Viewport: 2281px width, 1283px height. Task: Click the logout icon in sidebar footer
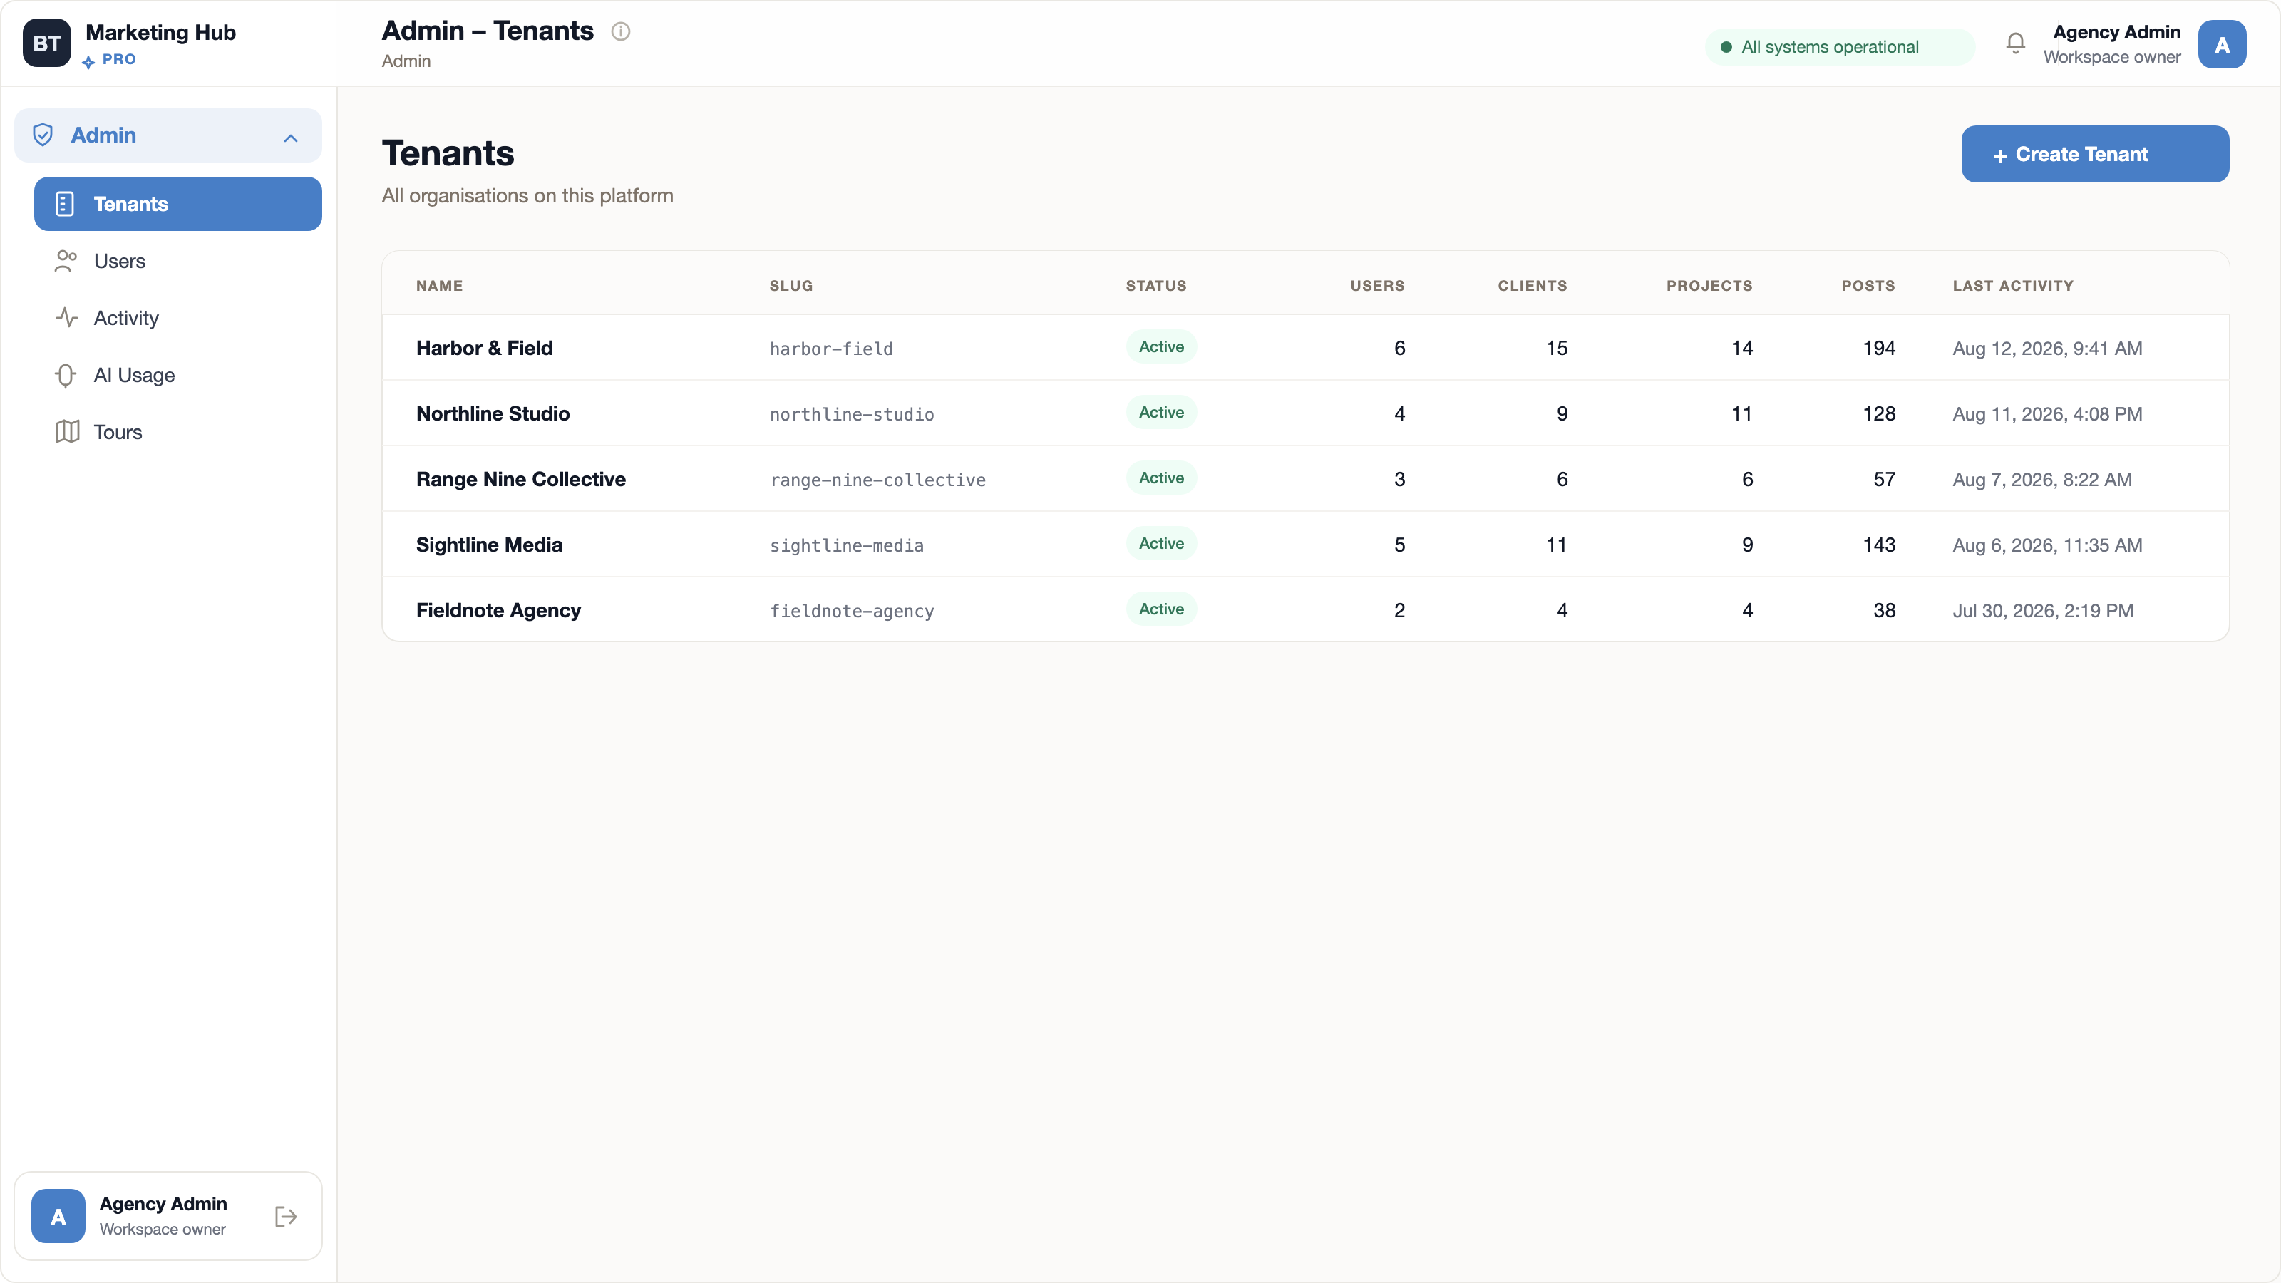[x=285, y=1217]
